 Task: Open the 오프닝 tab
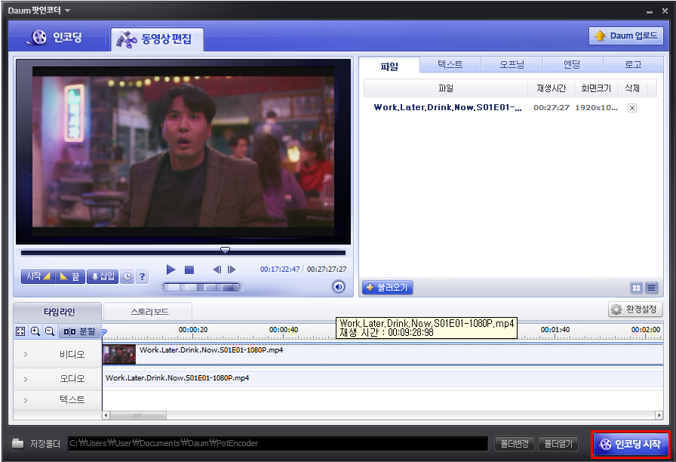[512, 65]
